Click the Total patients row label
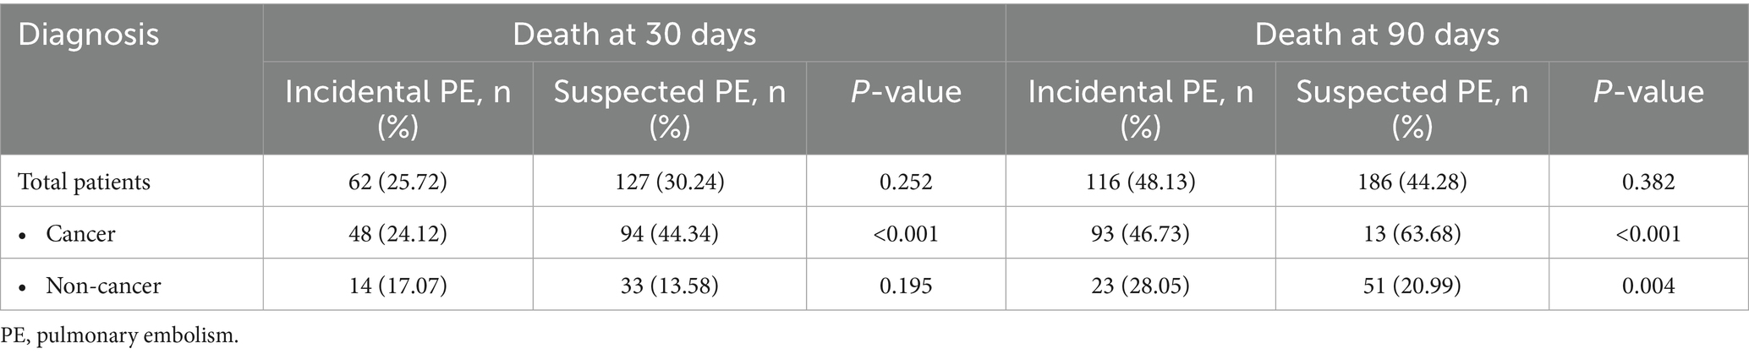 pos(85,182)
